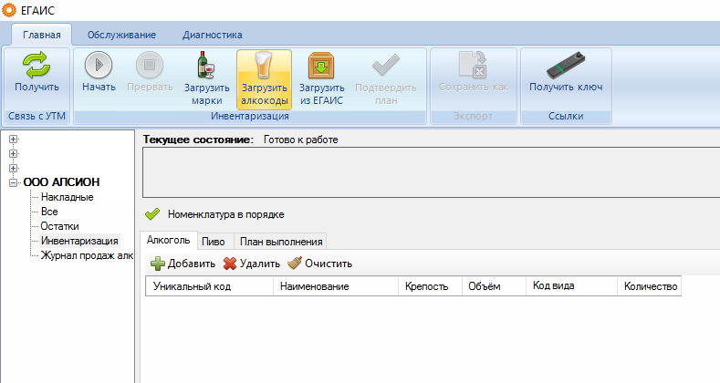Open Журнал продаж tree item
Image resolution: width=720 pixels, height=383 pixels.
pyautogui.click(x=87, y=255)
